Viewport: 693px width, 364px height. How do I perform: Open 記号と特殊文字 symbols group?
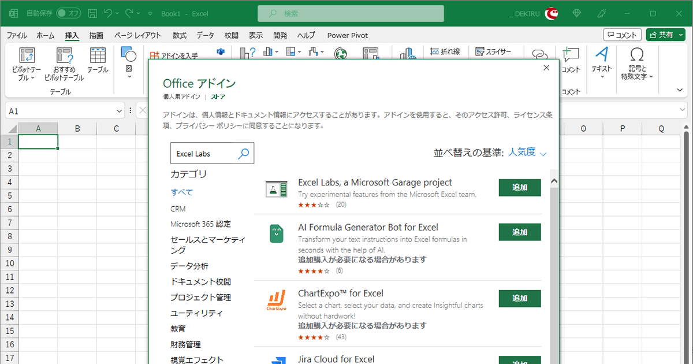tap(637, 64)
